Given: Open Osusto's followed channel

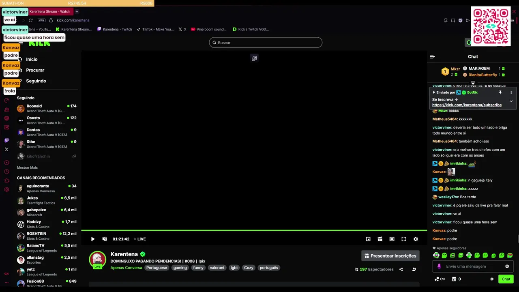Looking at the screenshot, I should 47,120.
